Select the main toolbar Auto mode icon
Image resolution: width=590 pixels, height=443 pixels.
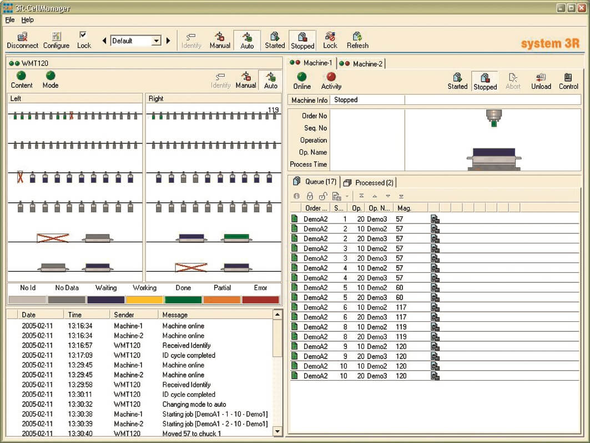[x=247, y=41]
